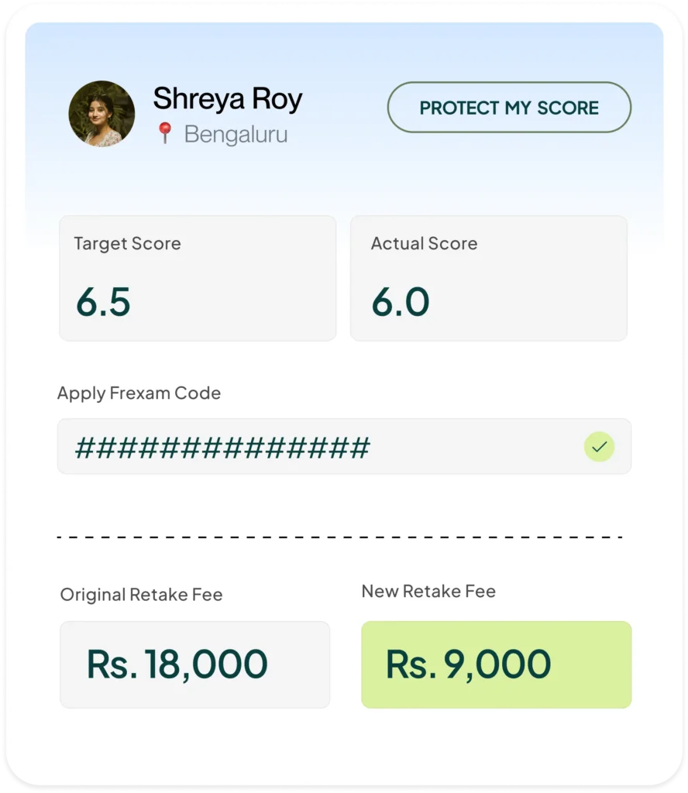Click the New Retake Fee label
Viewport: 688px width, 793px height.
[428, 592]
